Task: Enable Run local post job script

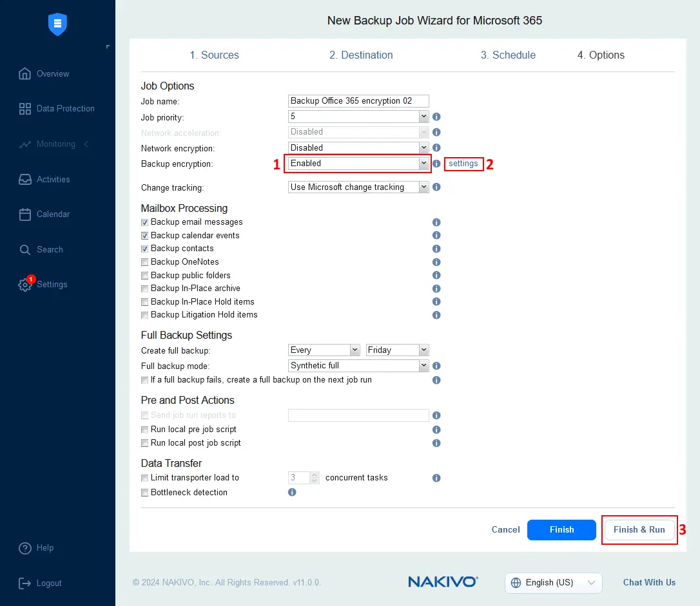Action: [x=144, y=443]
